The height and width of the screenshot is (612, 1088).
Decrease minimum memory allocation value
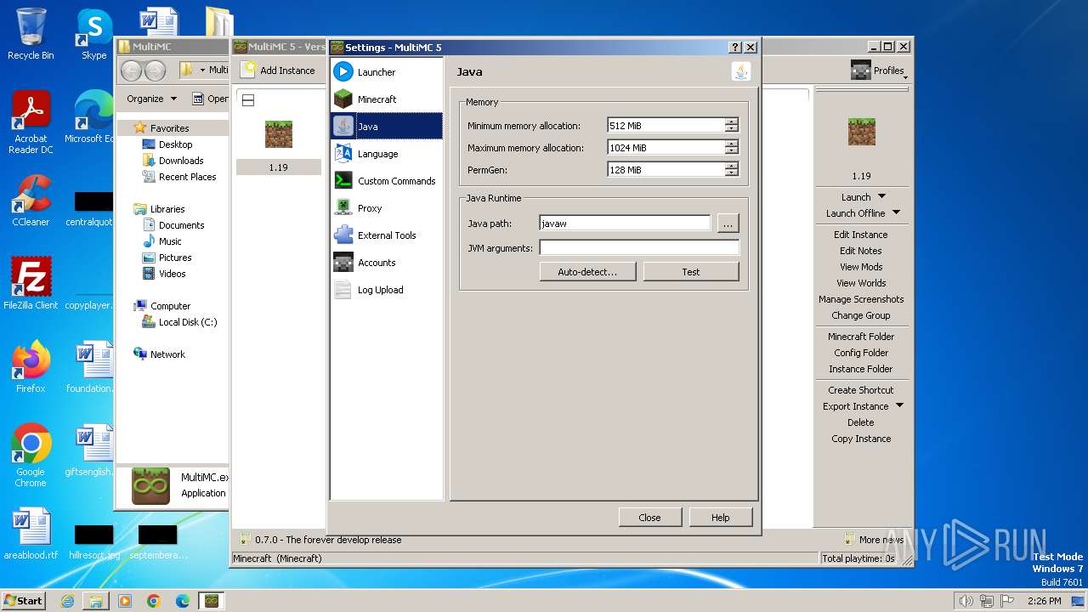[732, 129]
